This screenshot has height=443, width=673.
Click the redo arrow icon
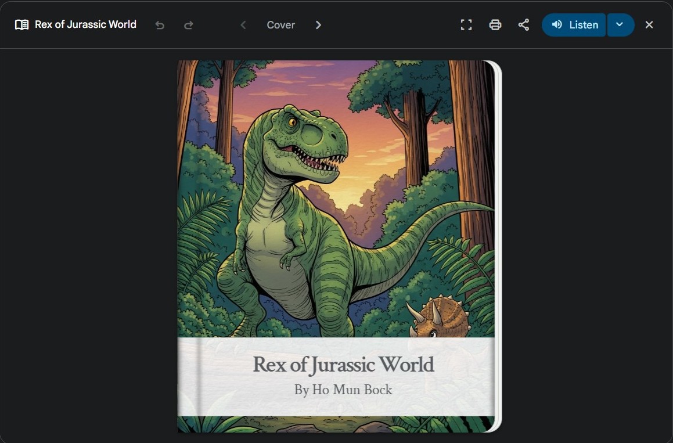[x=188, y=26]
